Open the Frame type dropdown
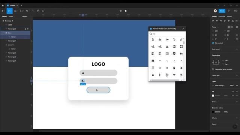This screenshot has width=240, height=135. pos(214,27)
